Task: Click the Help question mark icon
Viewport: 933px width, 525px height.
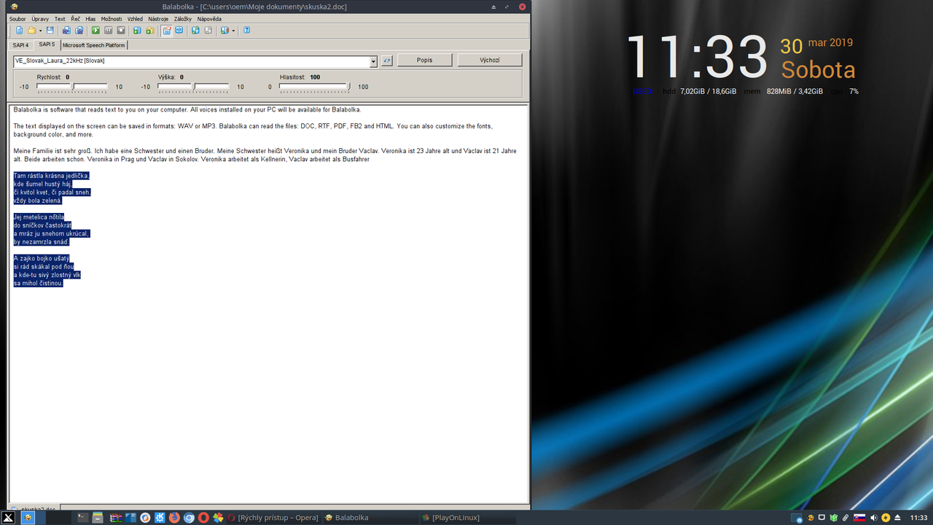Action: [x=246, y=31]
